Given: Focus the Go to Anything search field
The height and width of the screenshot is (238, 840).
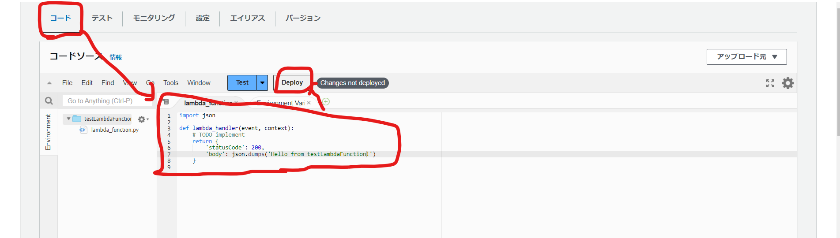Looking at the screenshot, I should [107, 101].
